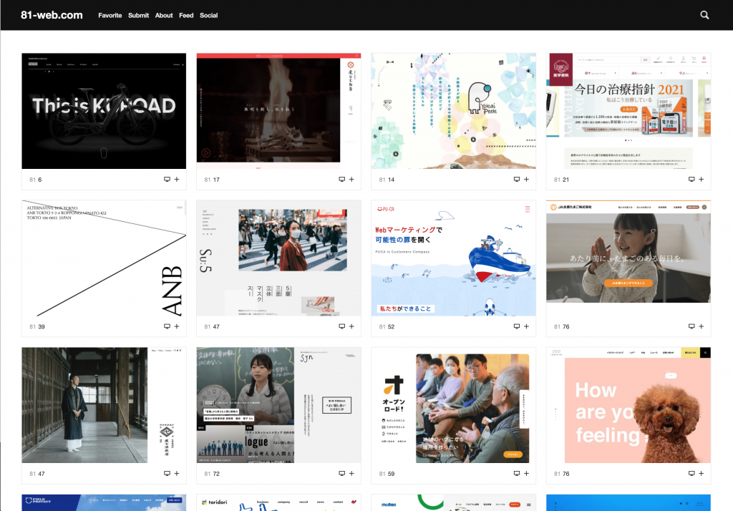
Task: Open the search magnifier icon
Action: (704, 15)
